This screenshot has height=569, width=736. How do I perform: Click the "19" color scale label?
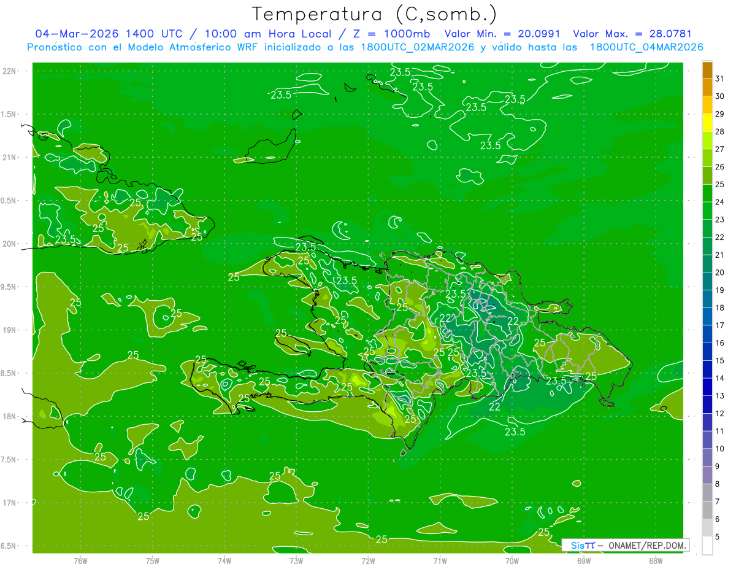tap(720, 290)
